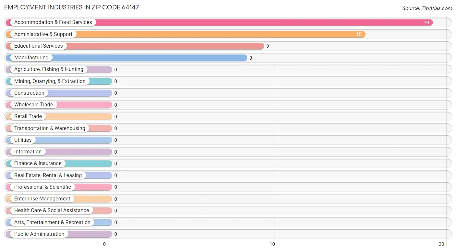This screenshot has height=252, width=456.
Task: Click Health Care & Social Assistance label
Action: (x=52, y=210)
